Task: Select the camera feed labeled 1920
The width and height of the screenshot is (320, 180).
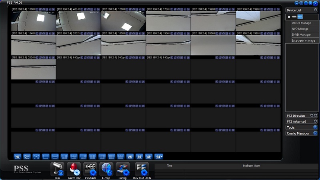Action: tap(258, 45)
